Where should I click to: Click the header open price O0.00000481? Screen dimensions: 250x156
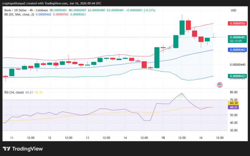(58, 10)
